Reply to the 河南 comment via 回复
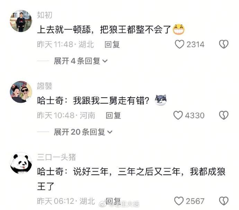The height and width of the screenshot is (210, 239). (113, 116)
